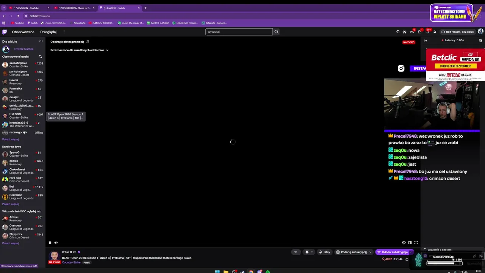Image resolution: width=485 pixels, height=273 pixels.
Task: Open the prime loot crown with badge 9
Action: [412, 32]
